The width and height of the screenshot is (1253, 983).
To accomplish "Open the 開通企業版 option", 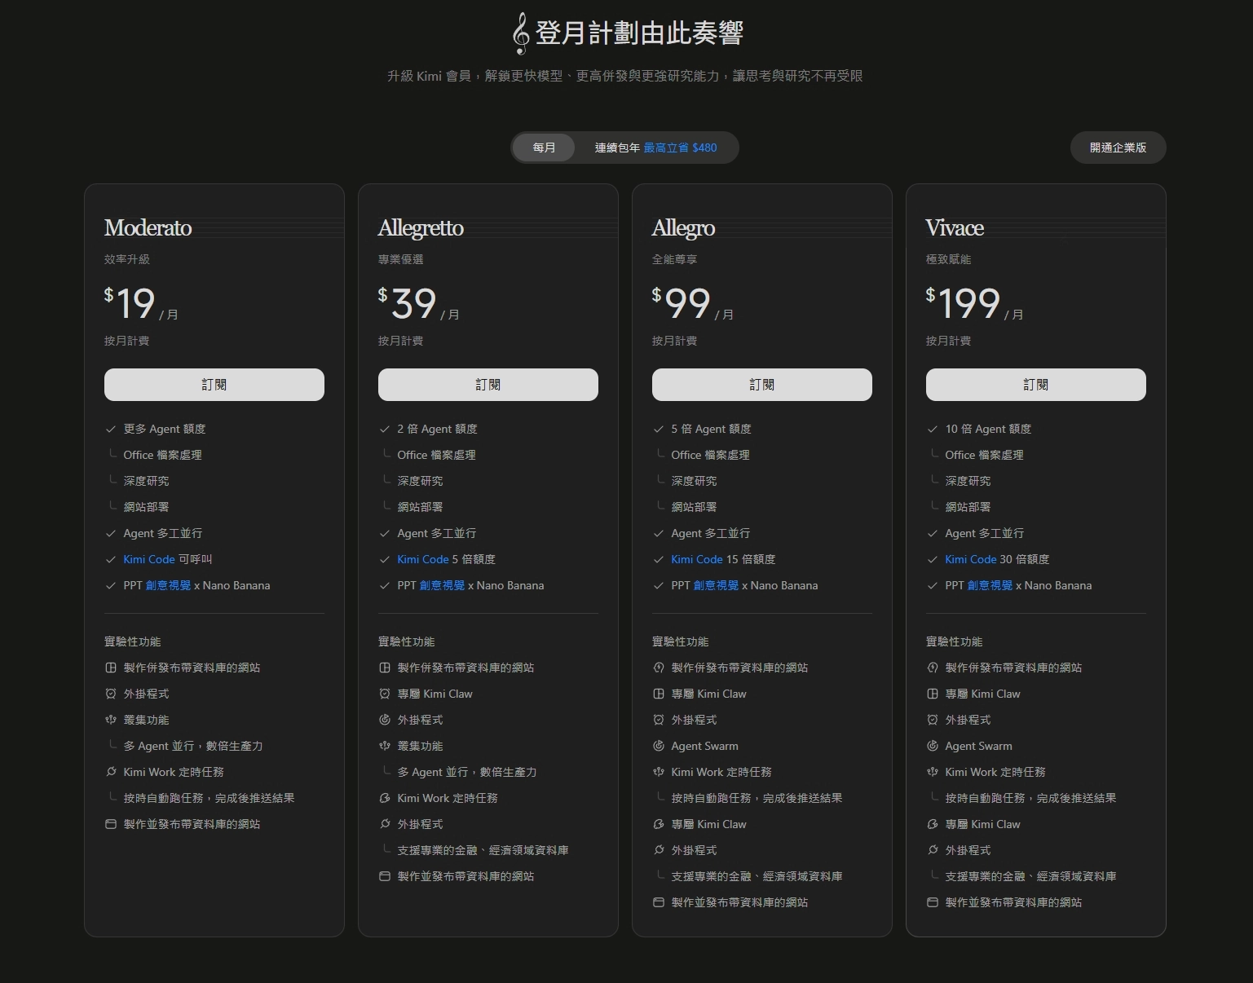I will point(1118,148).
